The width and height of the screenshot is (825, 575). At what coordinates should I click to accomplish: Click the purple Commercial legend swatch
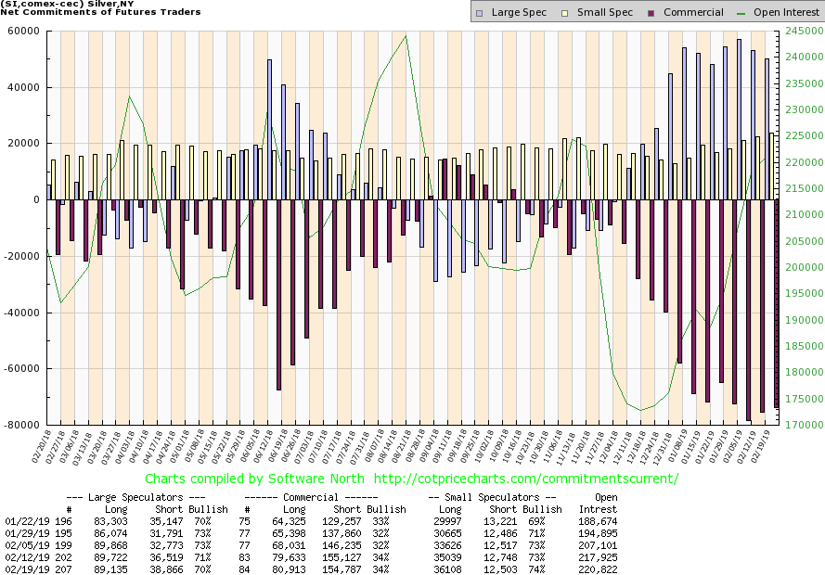pos(651,13)
